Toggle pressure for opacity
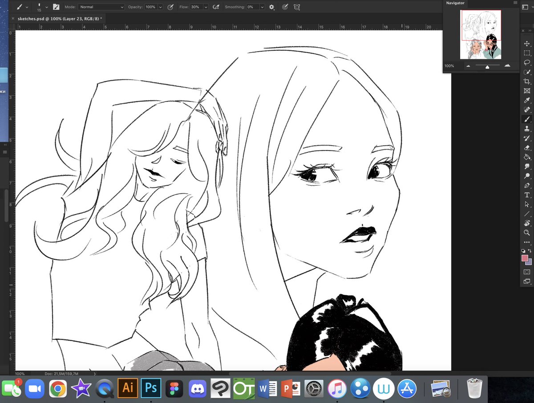Screen dimensions: 534x403 coord(170,7)
